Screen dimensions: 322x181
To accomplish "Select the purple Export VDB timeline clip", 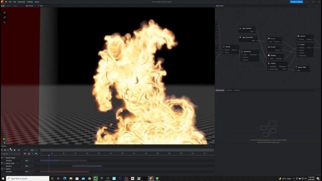I will pos(87,166).
